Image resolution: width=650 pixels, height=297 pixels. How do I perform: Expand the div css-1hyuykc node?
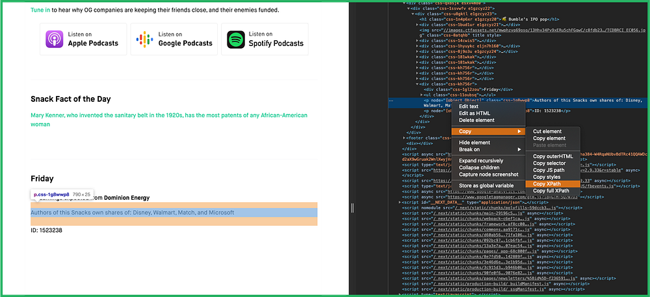417,46
